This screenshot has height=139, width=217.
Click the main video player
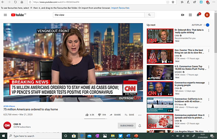point(73,63)
